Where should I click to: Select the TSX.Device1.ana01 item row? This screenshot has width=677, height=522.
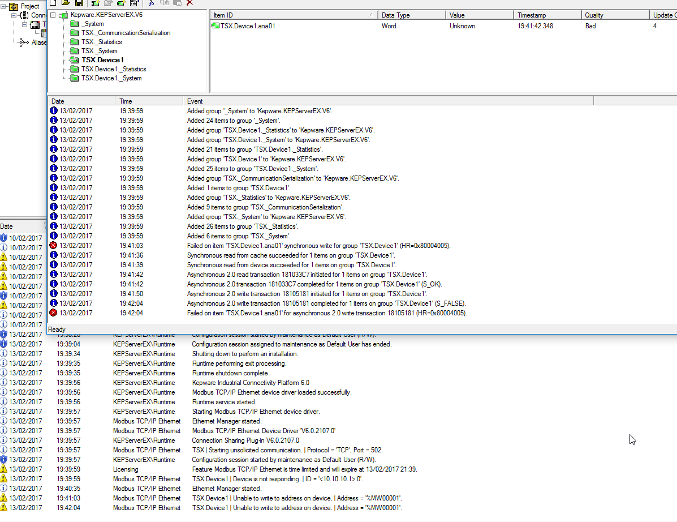pyautogui.click(x=248, y=26)
